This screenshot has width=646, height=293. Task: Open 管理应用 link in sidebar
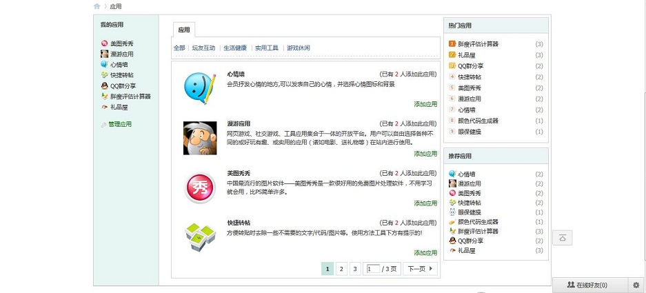(120, 125)
